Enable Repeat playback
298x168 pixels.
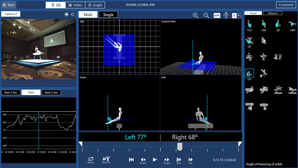pos(91,160)
